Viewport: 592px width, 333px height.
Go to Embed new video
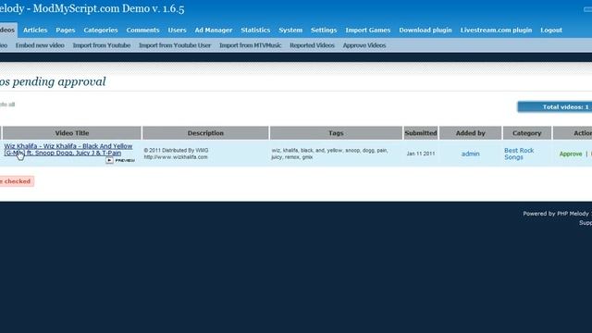pos(40,45)
